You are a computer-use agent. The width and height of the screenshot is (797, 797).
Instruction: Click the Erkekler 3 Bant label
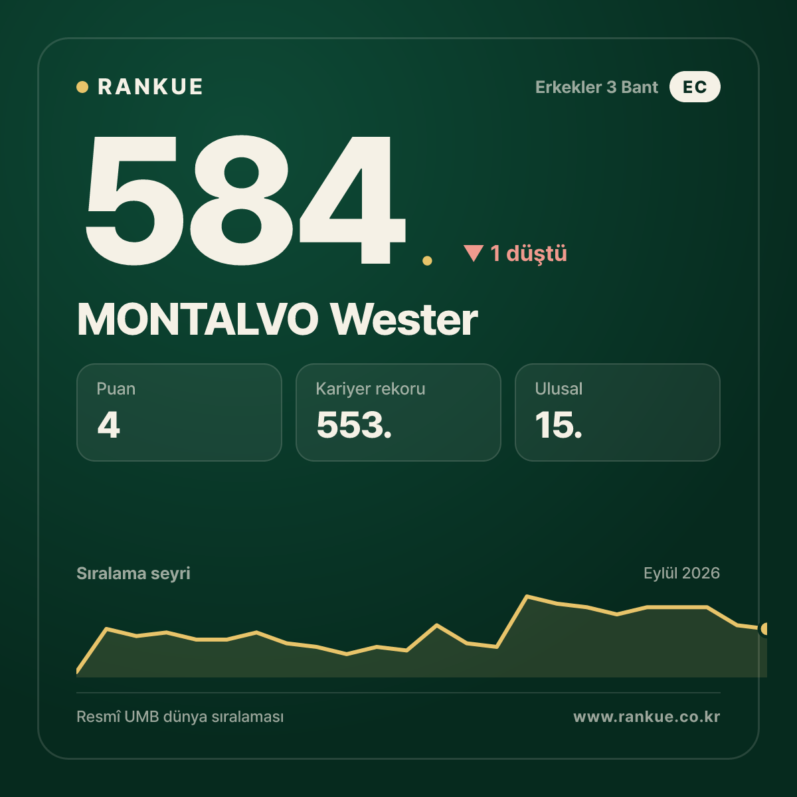tap(596, 87)
